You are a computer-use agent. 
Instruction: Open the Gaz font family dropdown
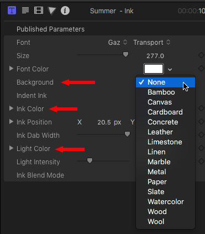pos(118,43)
